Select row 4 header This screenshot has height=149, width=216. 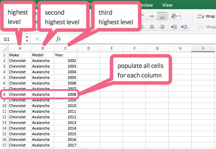pyautogui.click(x=4, y=72)
